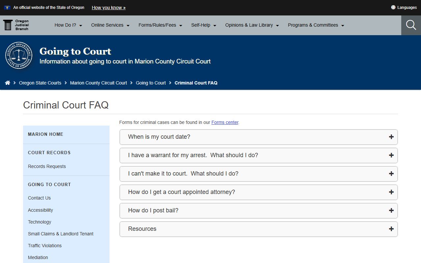Open the Forms/Rules/Fees dropdown menu
The height and width of the screenshot is (263, 421).
pyautogui.click(x=160, y=25)
